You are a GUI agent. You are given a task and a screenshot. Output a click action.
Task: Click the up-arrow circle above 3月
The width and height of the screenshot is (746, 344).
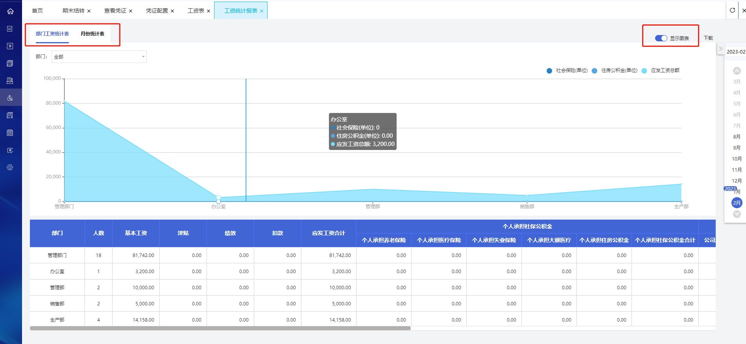pyautogui.click(x=737, y=71)
